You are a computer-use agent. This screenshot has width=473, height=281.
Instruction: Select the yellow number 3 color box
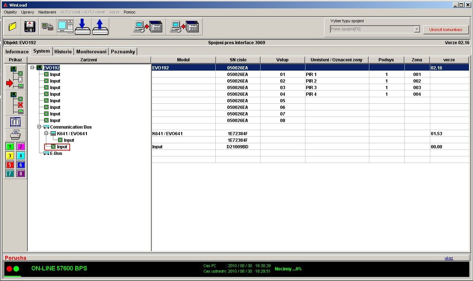(x=10, y=156)
